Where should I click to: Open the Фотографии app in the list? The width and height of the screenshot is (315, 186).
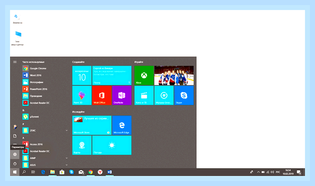pyautogui.click(x=45, y=82)
